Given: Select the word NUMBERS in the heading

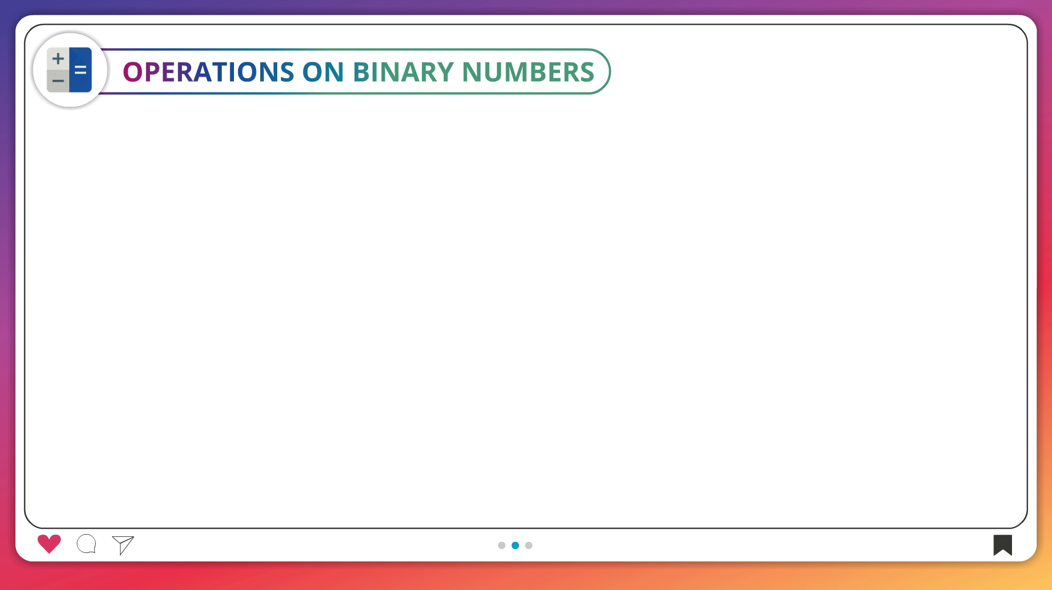Looking at the screenshot, I should [528, 72].
